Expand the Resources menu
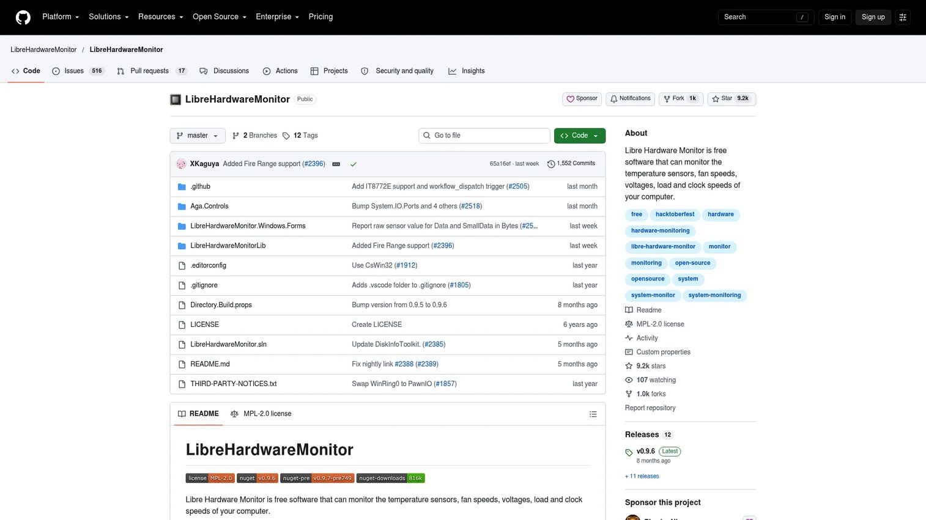Image resolution: width=926 pixels, height=520 pixels. 161,17
